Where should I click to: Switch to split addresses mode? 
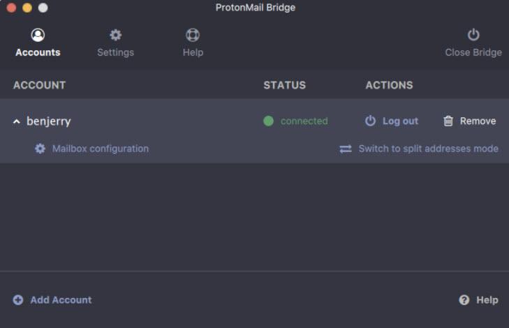(428, 149)
